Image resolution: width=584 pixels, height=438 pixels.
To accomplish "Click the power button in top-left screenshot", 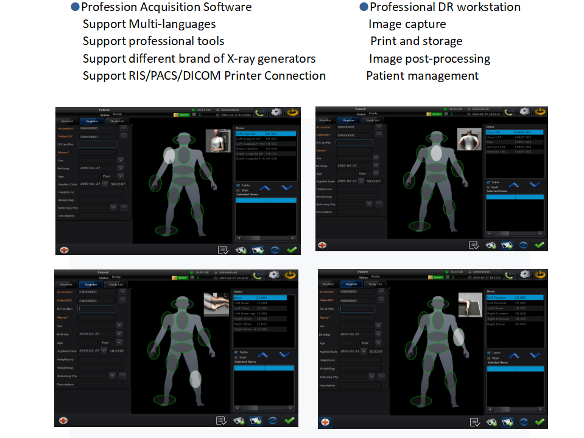I will click(x=291, y=113).
